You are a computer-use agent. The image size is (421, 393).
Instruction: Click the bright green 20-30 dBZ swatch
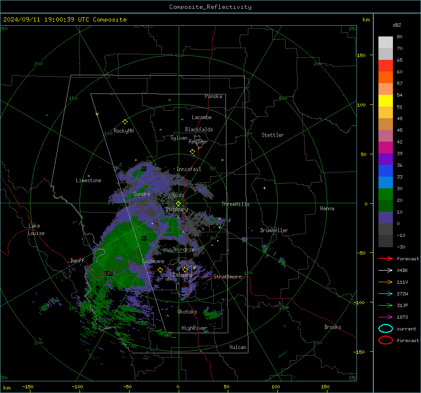[x=385, y=194]
